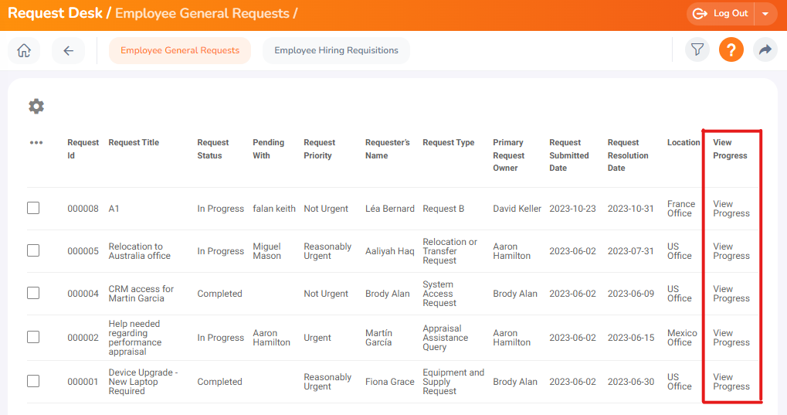787x415 pixels.
Task: Tick the checkbox for request 000002
Action: [33, 337]
